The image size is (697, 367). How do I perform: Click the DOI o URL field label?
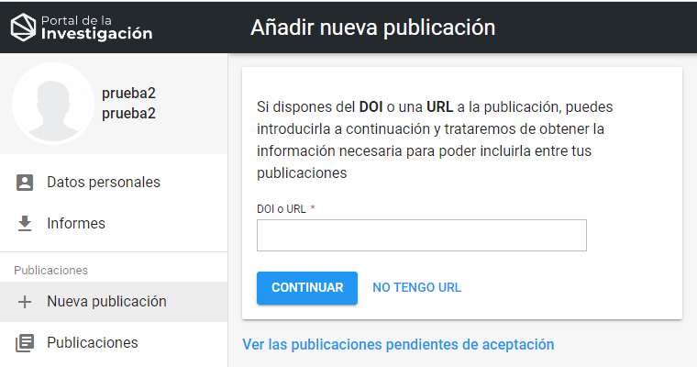point(282,209)
